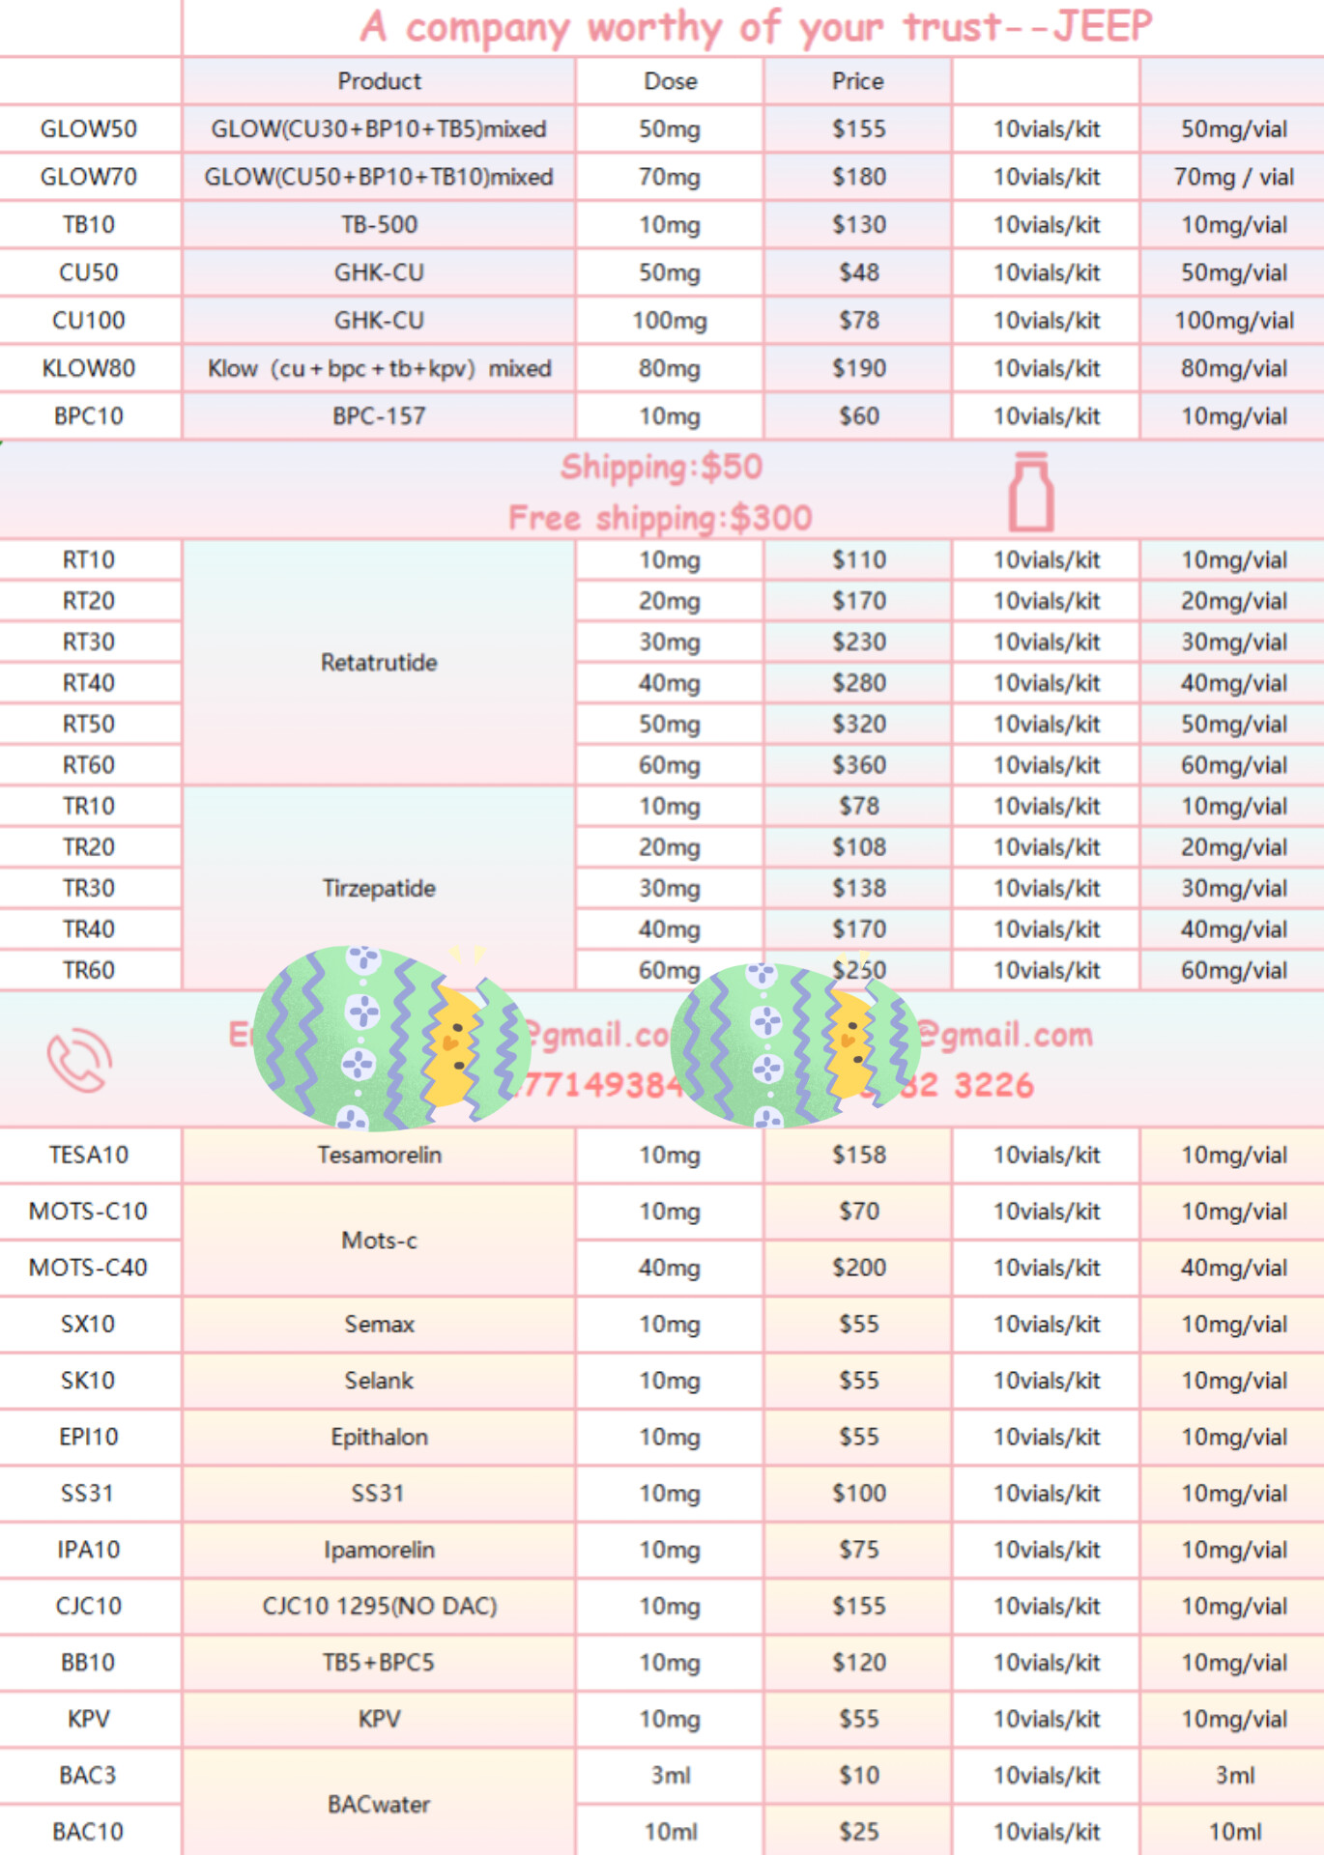Select the "100mg/vial" cell
The width and height of the screenshot is (1324, 1855).
[x=1234, y=321]
